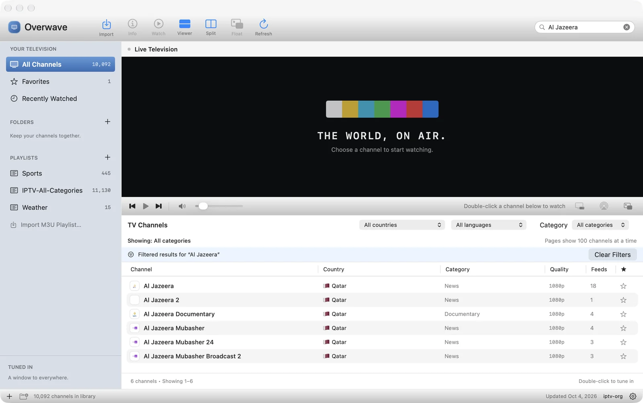The image size is (643, 403).
Task: Switch to Viewer layout
Action: tap(185, 27)
